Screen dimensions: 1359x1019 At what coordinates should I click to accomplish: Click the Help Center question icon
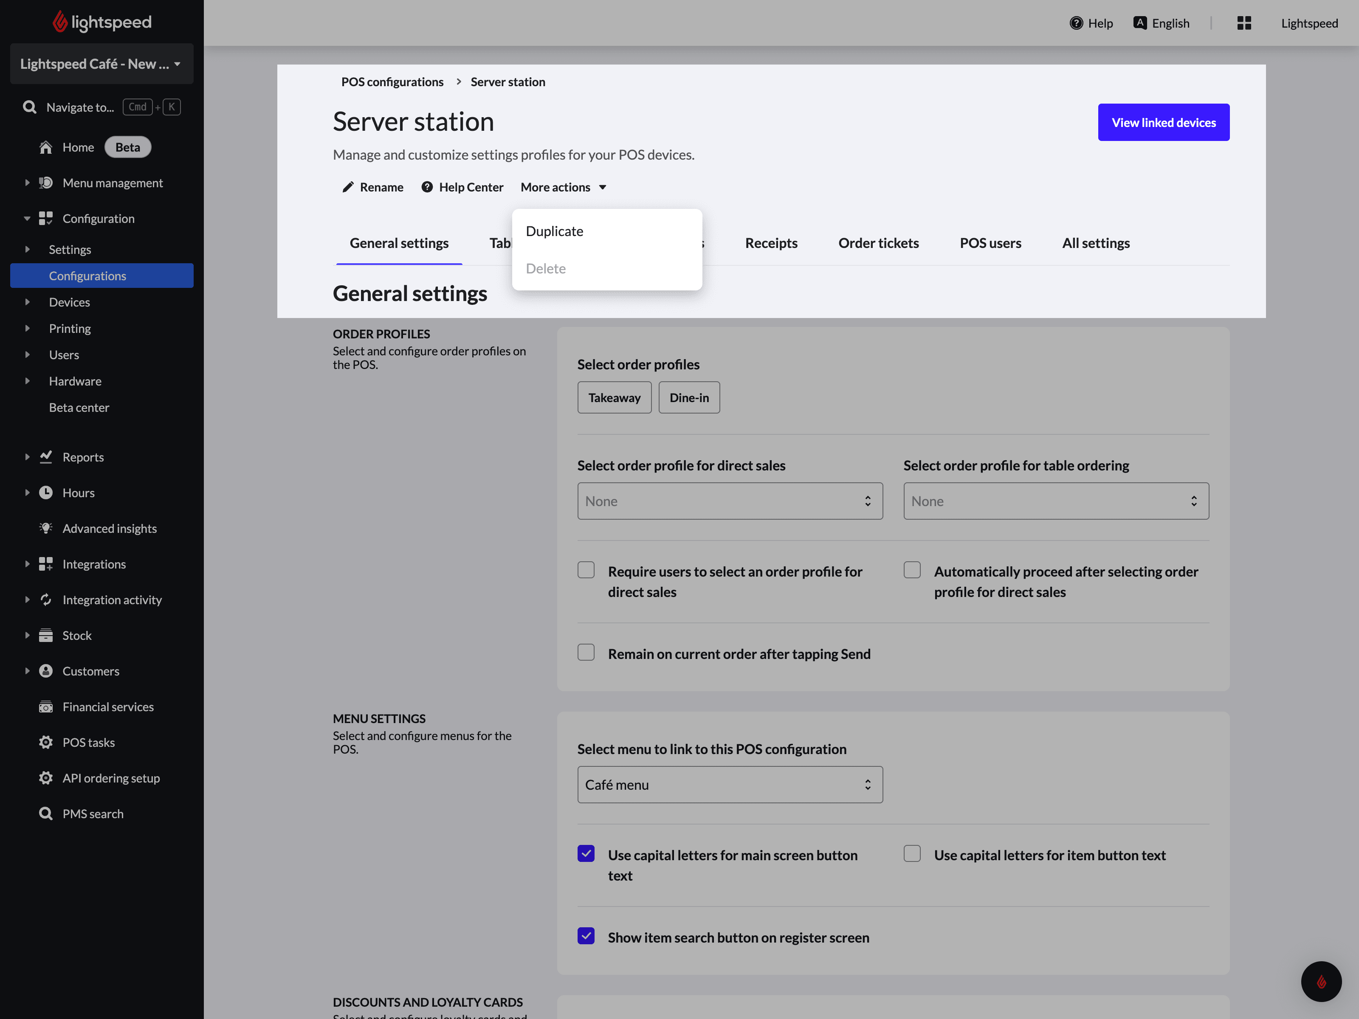tap(427, 187)
